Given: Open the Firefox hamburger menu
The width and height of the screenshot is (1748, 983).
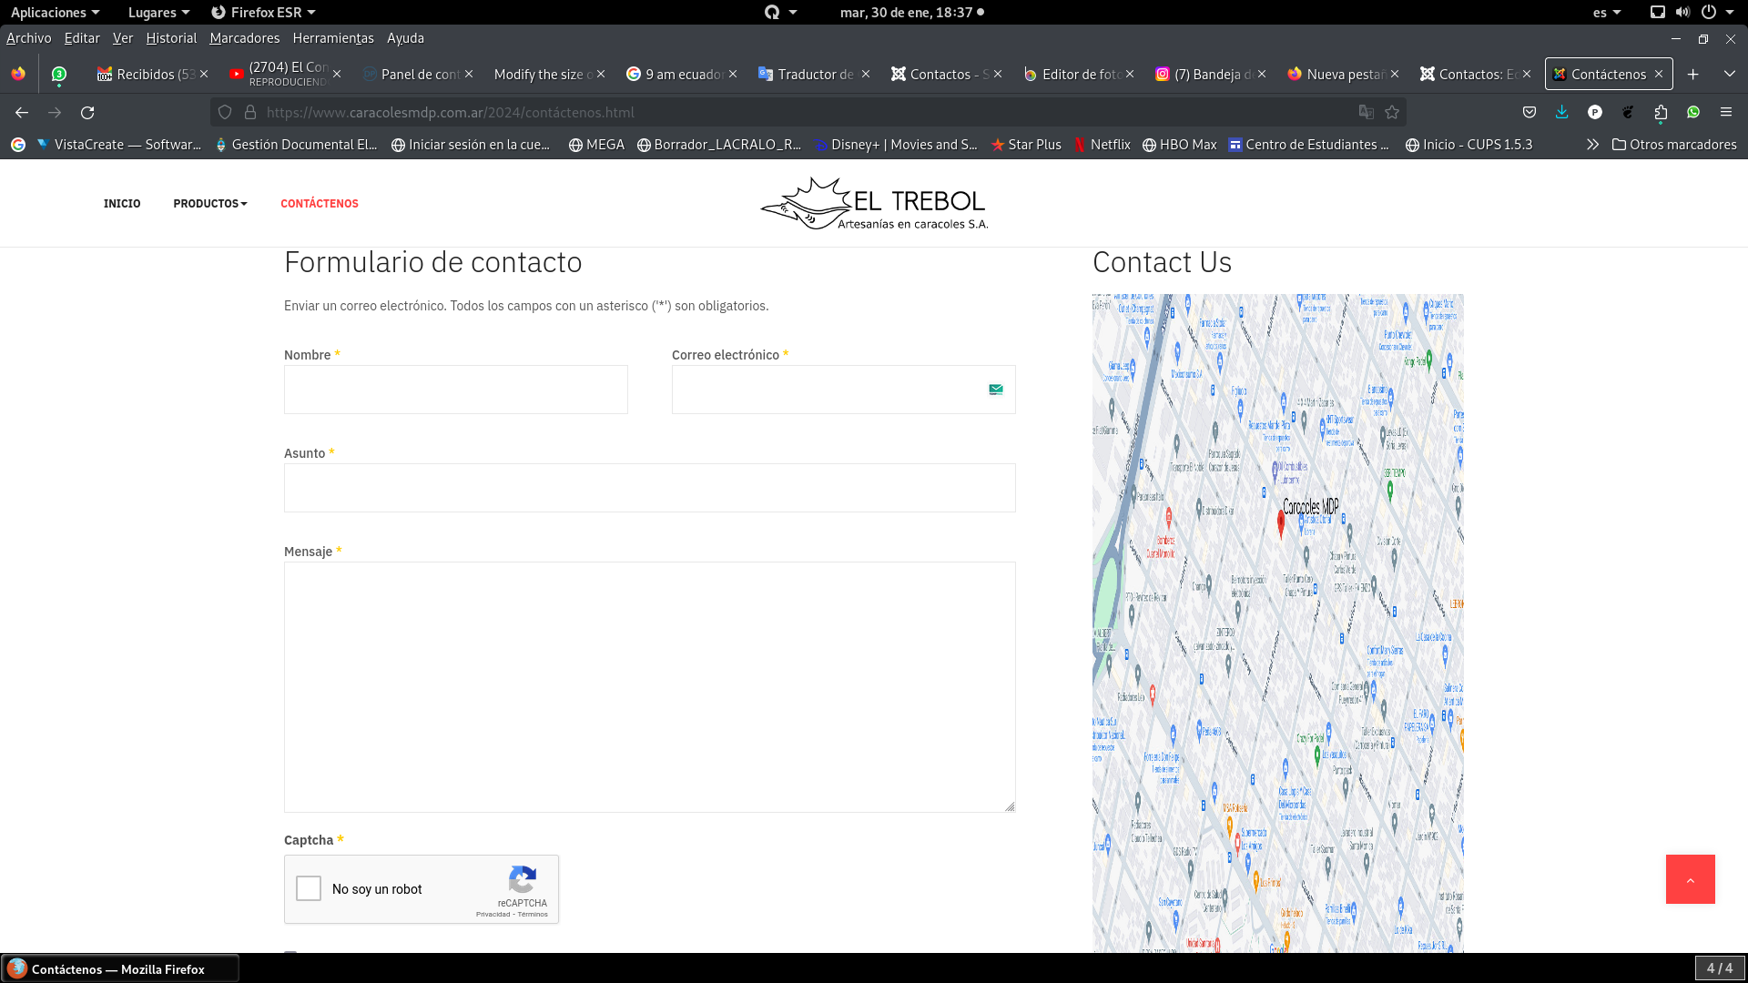Looking at the screenshot, I should pyautogui.click(x=1725, y=112).
